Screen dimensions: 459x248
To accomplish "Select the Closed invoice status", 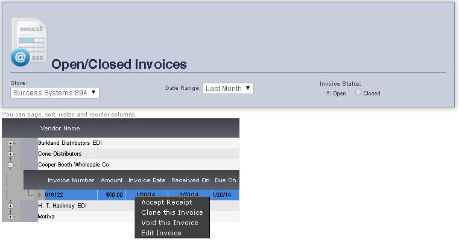I will (x=358, y=93).
